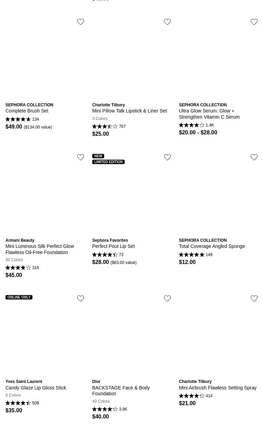Screen dimensions: 263x426
Task: Heart the Dior BACKSTAGE Face & Body Foundation
Action: tap(167, 298)
